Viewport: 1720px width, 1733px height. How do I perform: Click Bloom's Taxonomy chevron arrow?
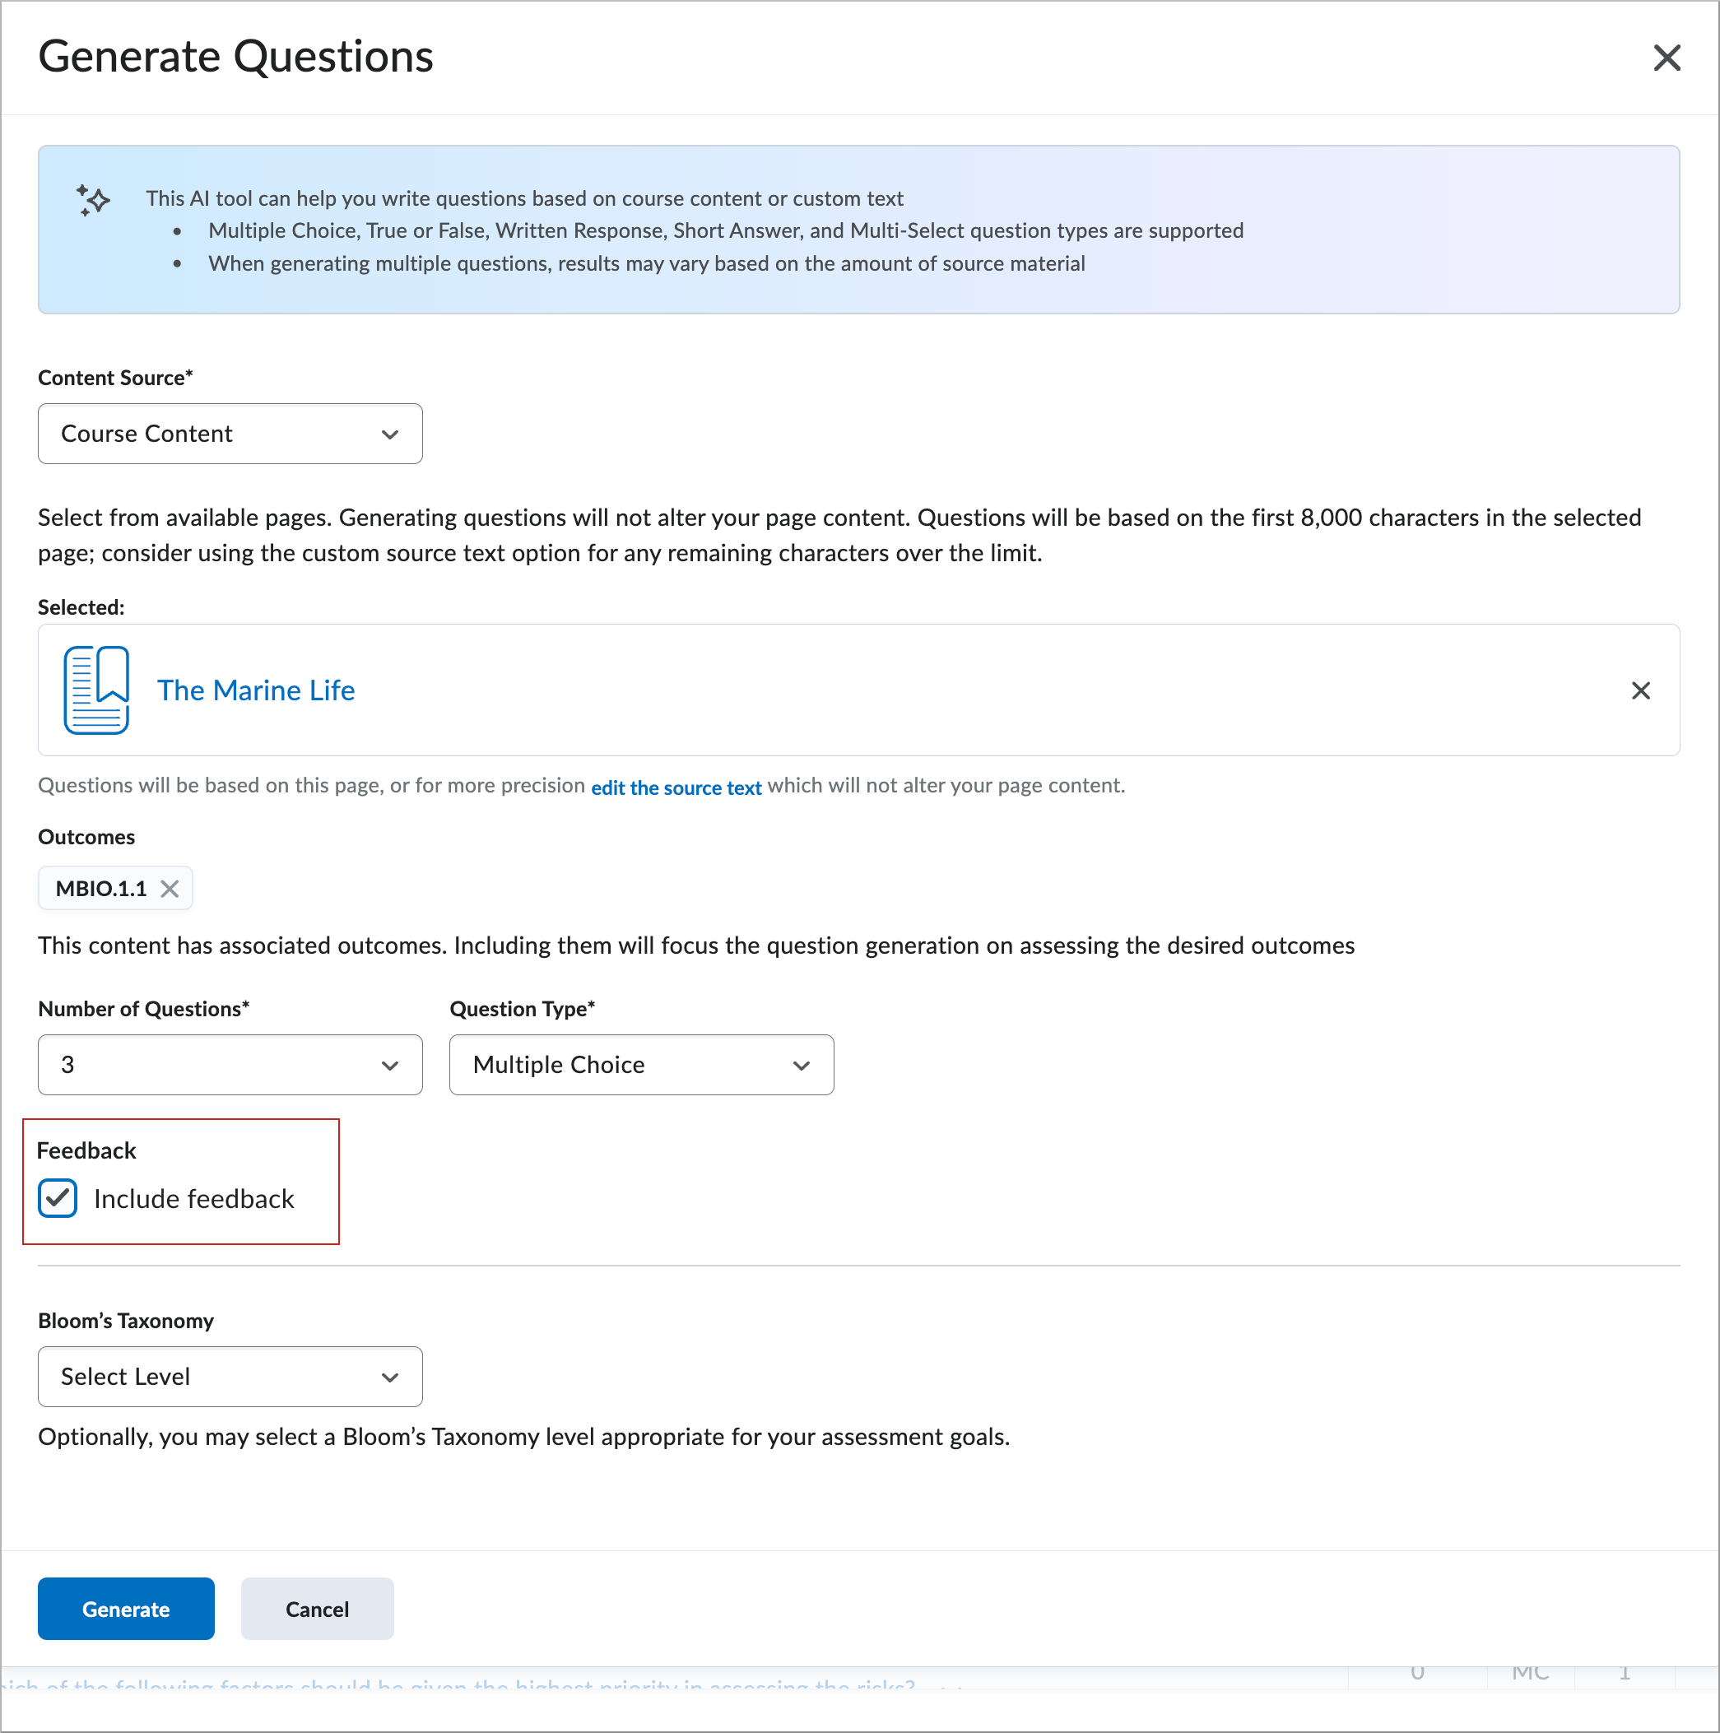tap(389, 1377)
